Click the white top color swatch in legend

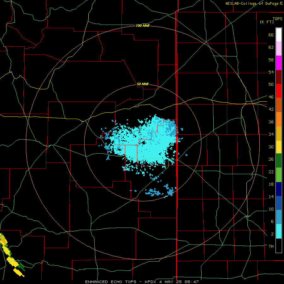coord(279,35)
